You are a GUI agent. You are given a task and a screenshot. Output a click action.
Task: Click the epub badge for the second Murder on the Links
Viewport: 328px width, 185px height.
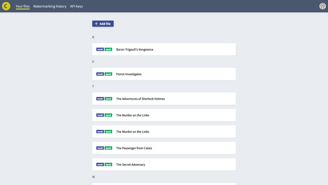click(108, 132)
